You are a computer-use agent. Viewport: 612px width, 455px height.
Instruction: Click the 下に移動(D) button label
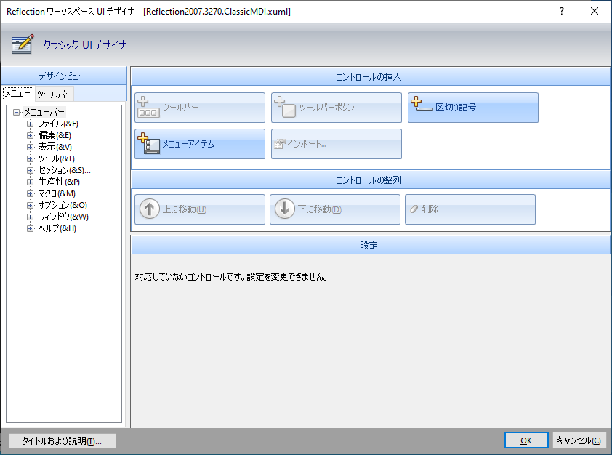click(320, 209)
